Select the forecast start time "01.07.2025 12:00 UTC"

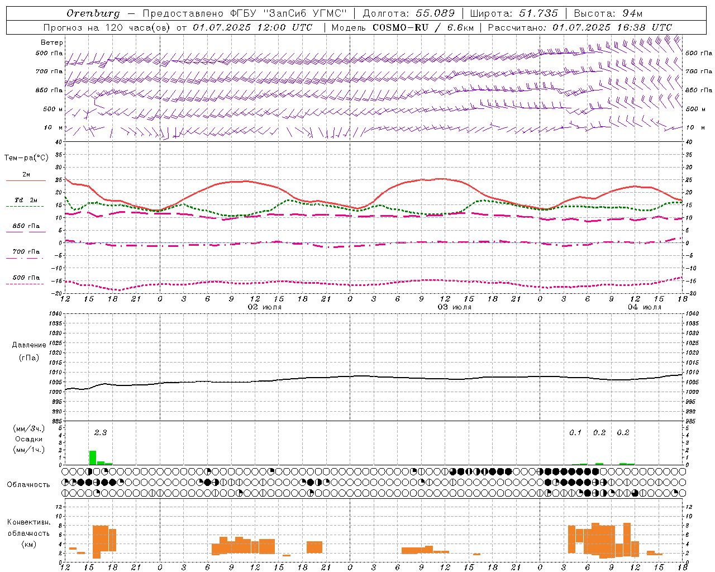(x=252, y=27)
